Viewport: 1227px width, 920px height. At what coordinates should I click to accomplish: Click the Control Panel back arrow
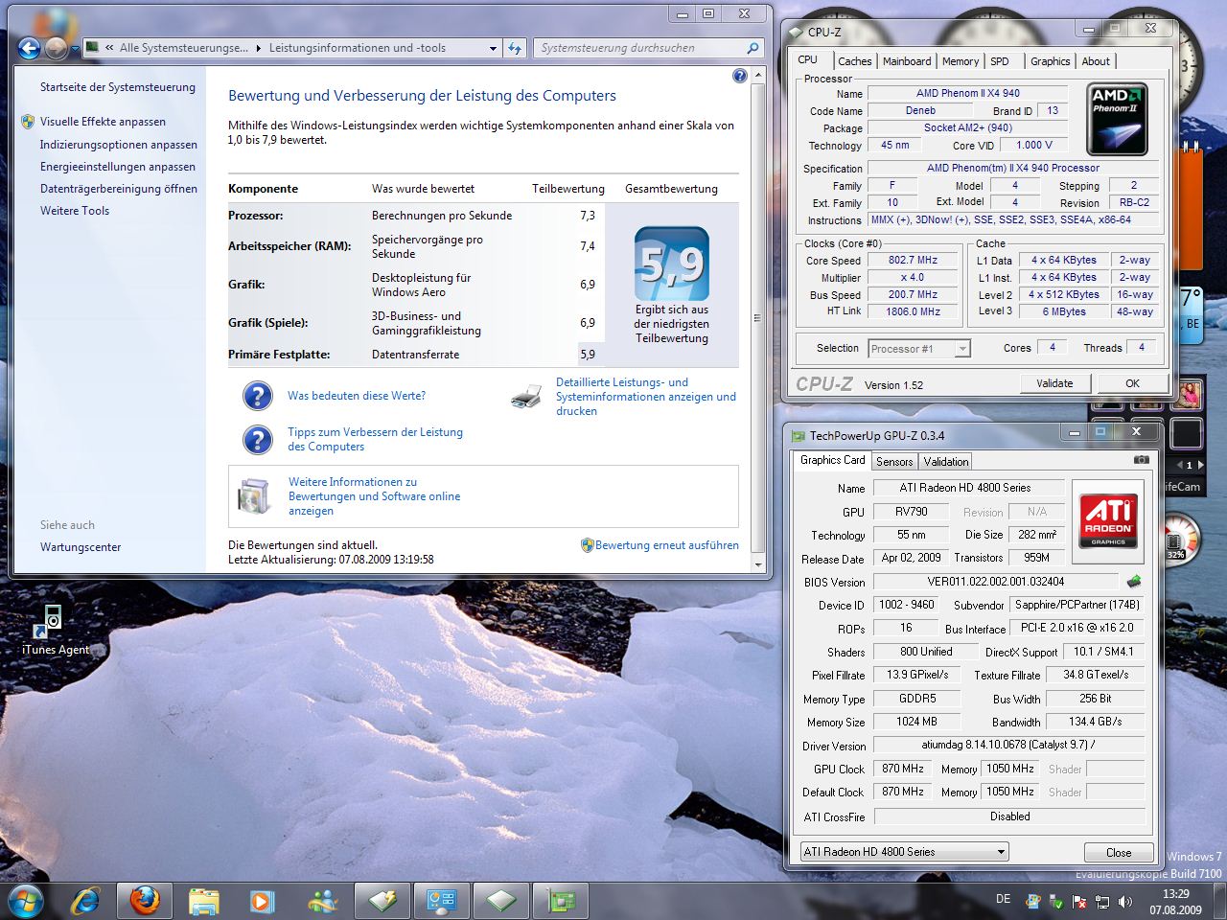click(x=29, y=48)
